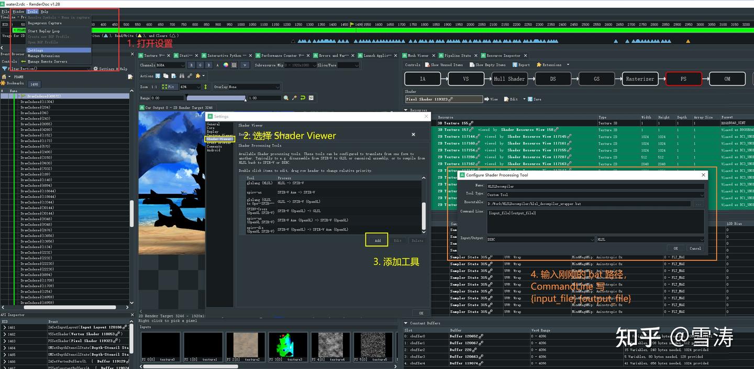Click Add in Shader Processing Tools
Viewport: 754px width, 369px height.
pyautogui.click(x=377, y=240)
